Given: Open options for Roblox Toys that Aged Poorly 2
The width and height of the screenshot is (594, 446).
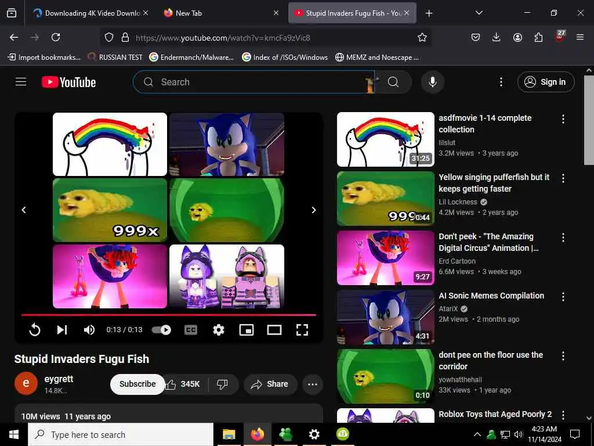Looking at the screenshot, I should click(x=563, y=415).
